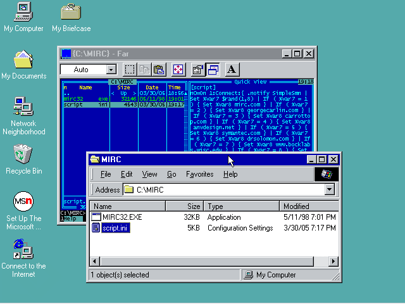
Task: Open the Network Neighborhood icon
Action: (24, 116)
